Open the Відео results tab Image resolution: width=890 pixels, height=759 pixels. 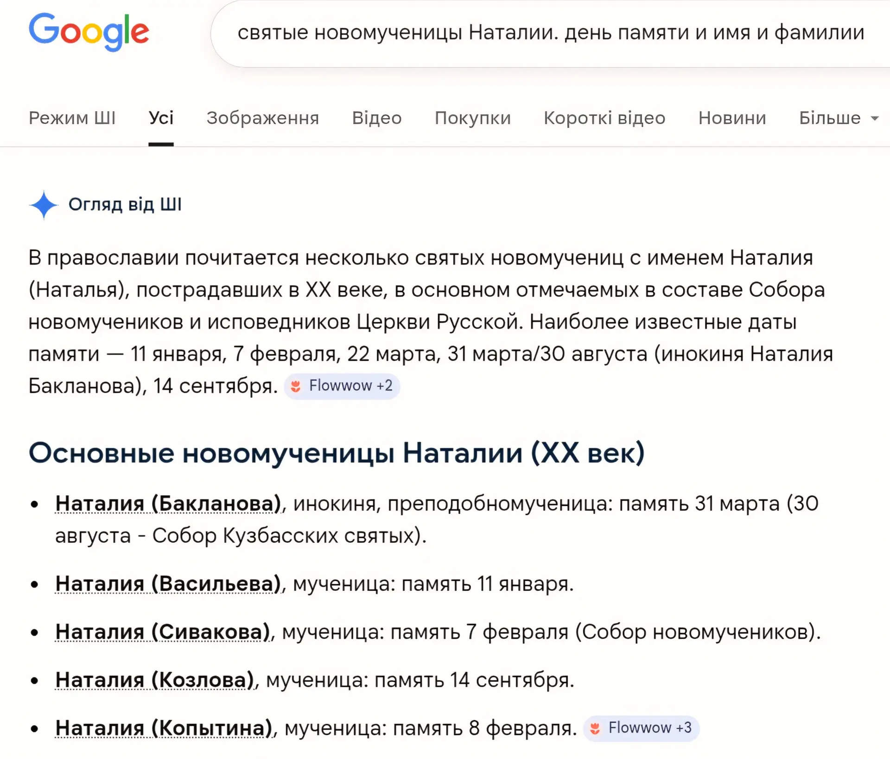(377, 118)
